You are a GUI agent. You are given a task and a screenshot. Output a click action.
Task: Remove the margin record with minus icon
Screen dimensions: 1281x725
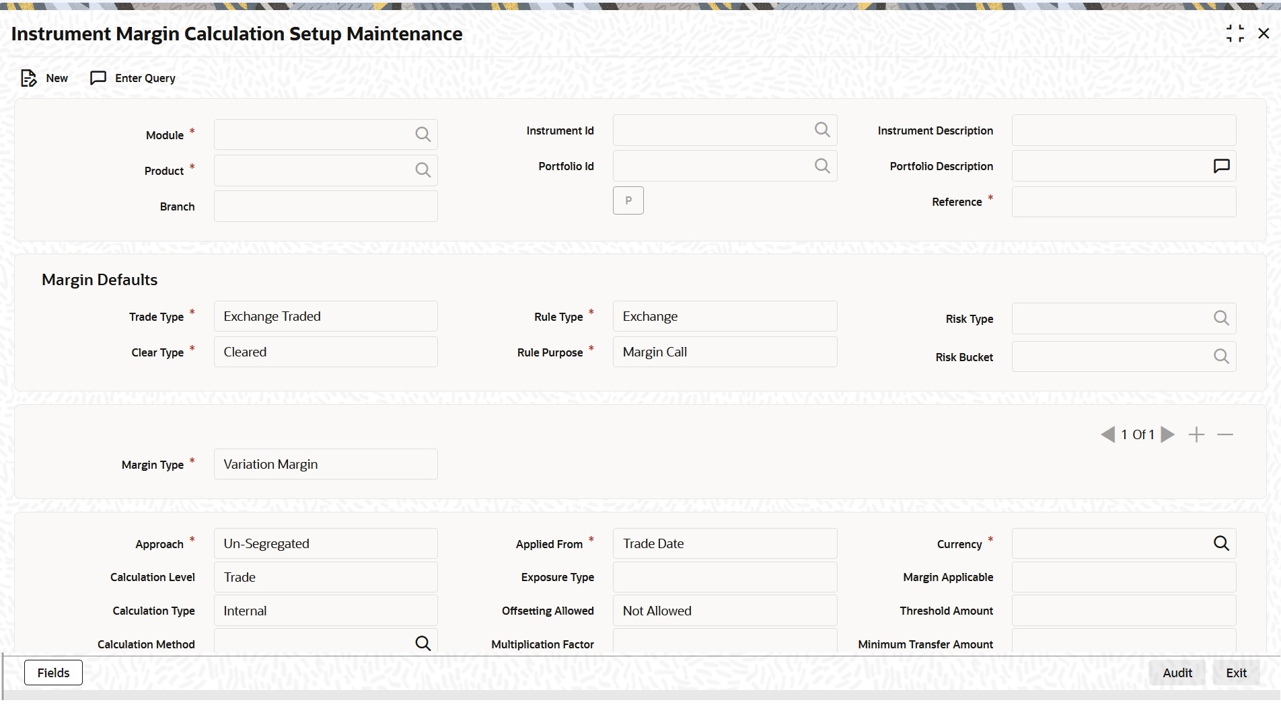pos(1225,434)
